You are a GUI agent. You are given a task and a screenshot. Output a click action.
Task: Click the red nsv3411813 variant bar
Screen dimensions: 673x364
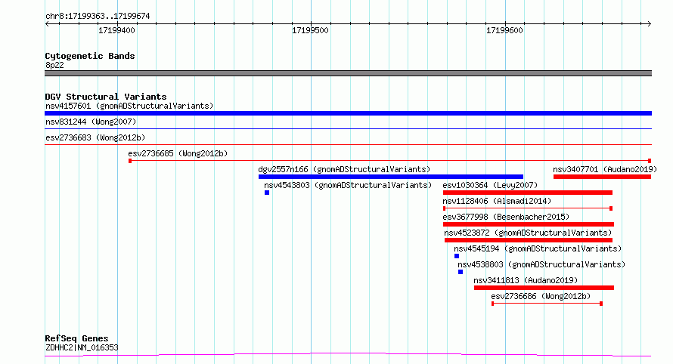pyautogui.click(x=544, y=288)
